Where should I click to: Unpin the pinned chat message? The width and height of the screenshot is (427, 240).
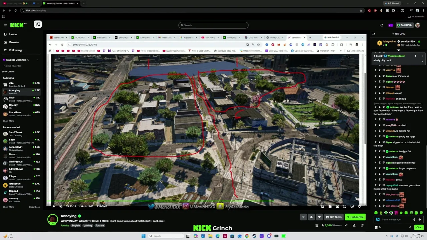click(415, 56)
